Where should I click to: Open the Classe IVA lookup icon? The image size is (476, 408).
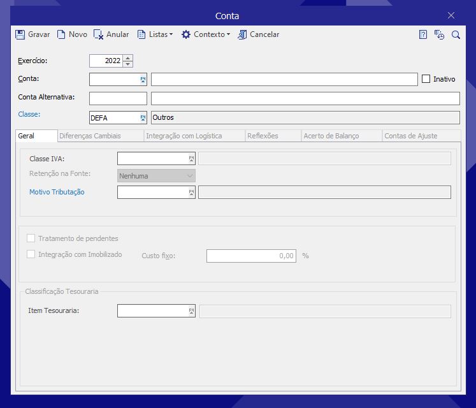coord(191,158)
